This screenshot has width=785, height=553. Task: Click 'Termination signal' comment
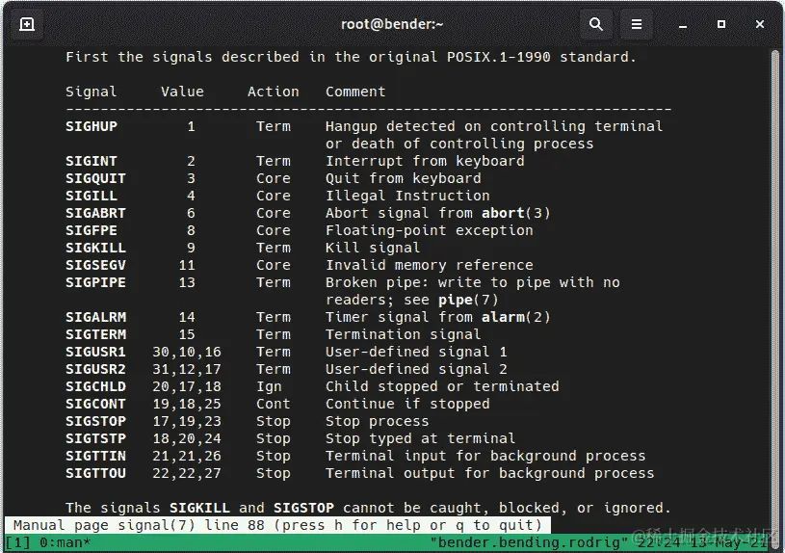(x=403, y=334)
